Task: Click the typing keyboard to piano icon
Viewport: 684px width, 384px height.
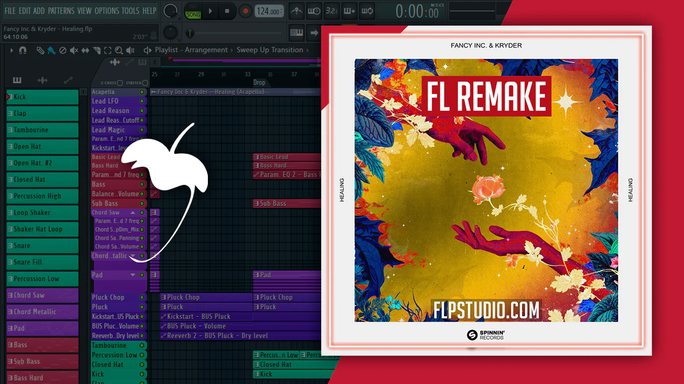Action: [297, 33]
